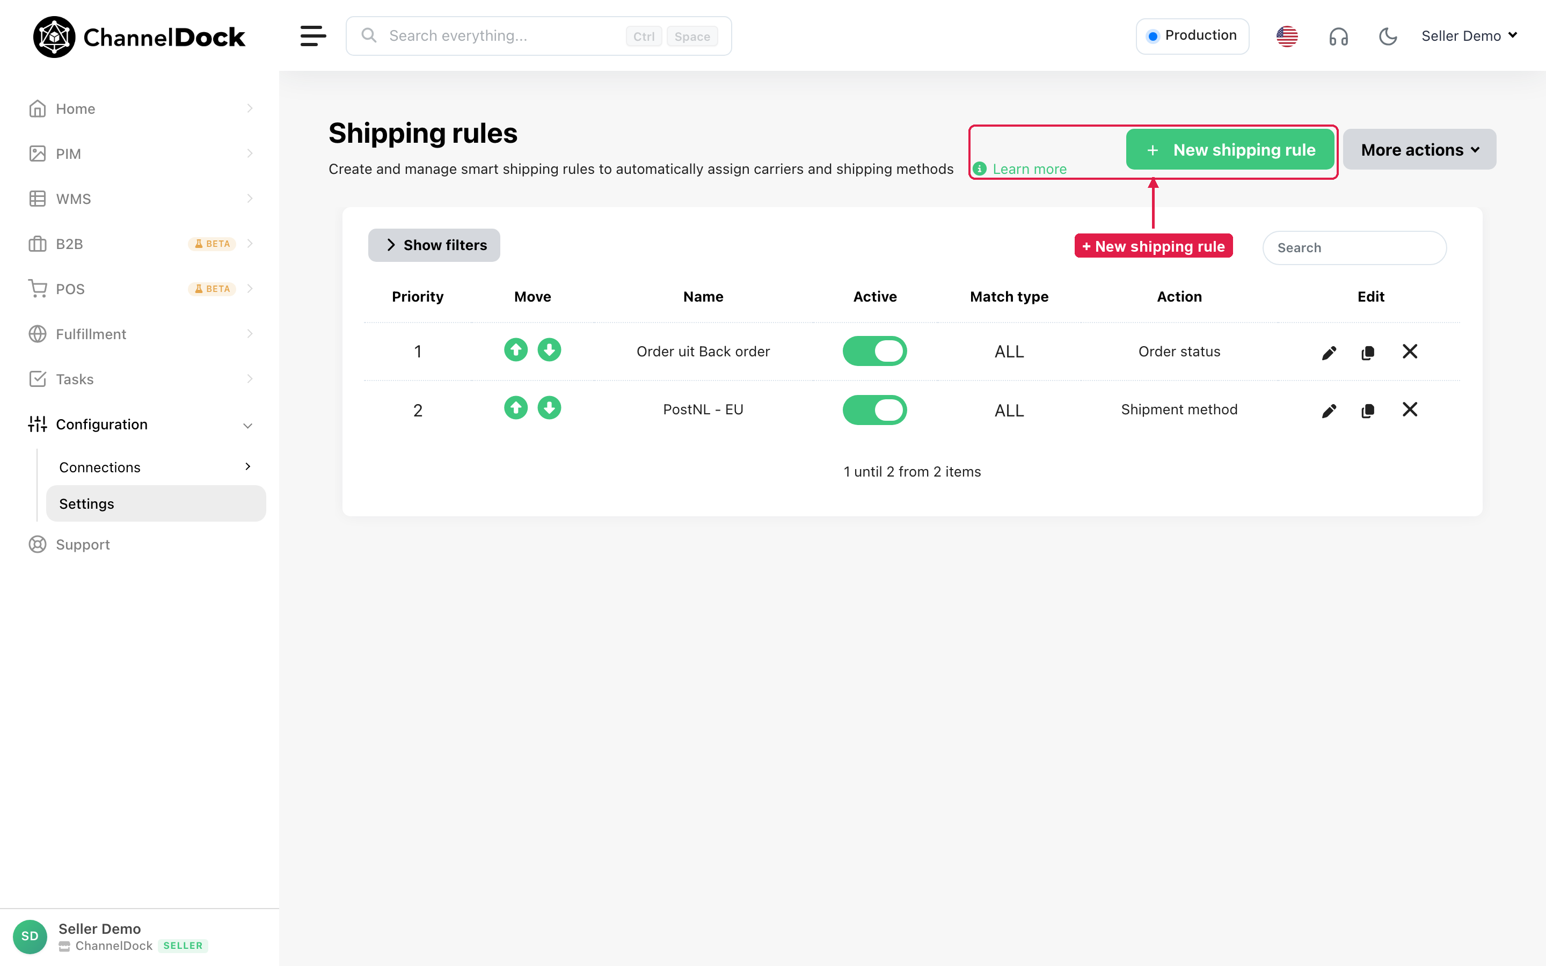Expand the Connections submenu
The width and height of the screenshot is (1546, 966).
(155, 467)
